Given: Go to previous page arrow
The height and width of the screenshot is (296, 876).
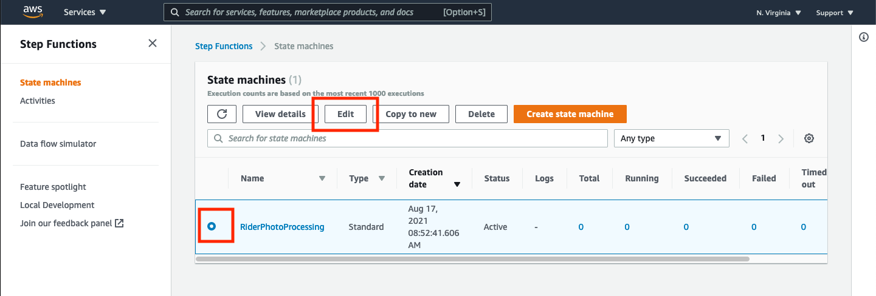Looking at the screenshot, I should (x=745, y=139).
